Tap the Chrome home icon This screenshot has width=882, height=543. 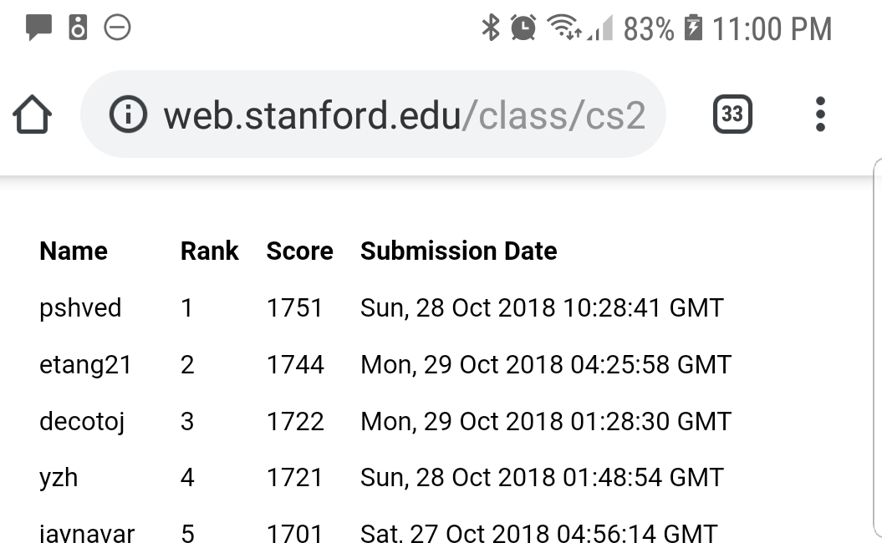point(33,115)
